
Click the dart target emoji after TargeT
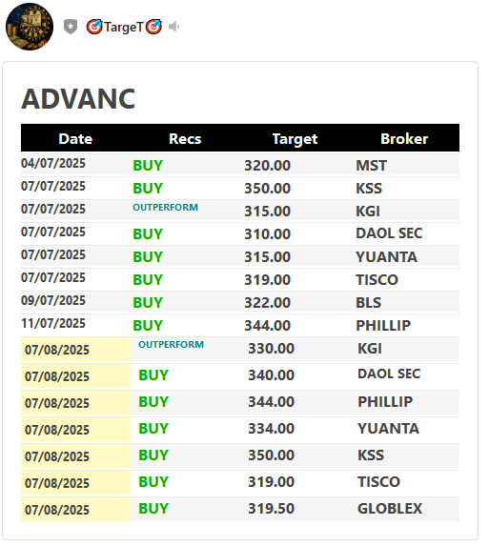click(x=153, y=27)
